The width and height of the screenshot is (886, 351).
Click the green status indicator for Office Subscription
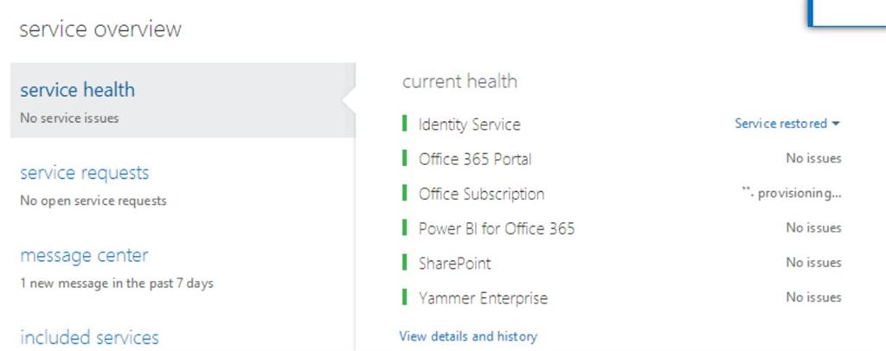coord(405,194)
